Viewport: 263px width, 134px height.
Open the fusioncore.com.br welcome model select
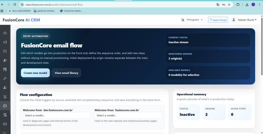click(x=128, y=115)
